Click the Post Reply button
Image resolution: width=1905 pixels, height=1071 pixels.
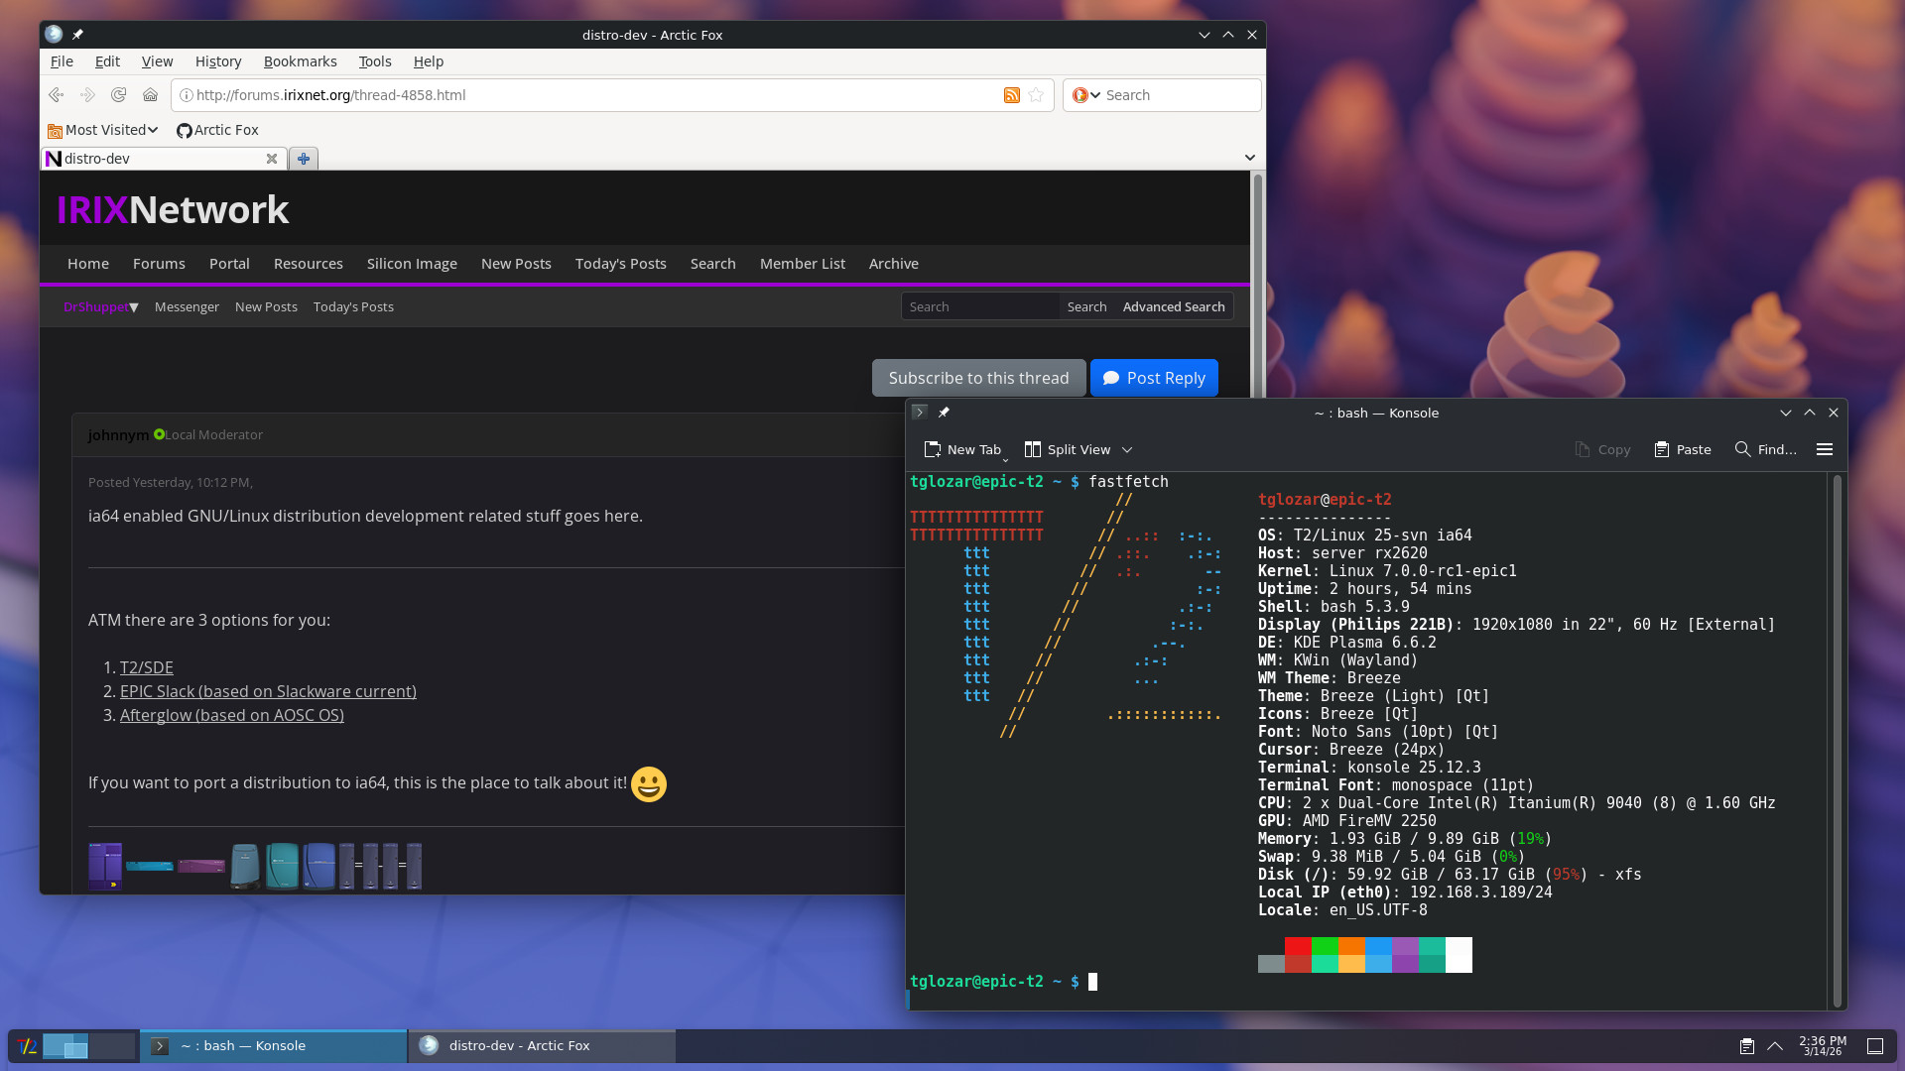click(1154, 378)
